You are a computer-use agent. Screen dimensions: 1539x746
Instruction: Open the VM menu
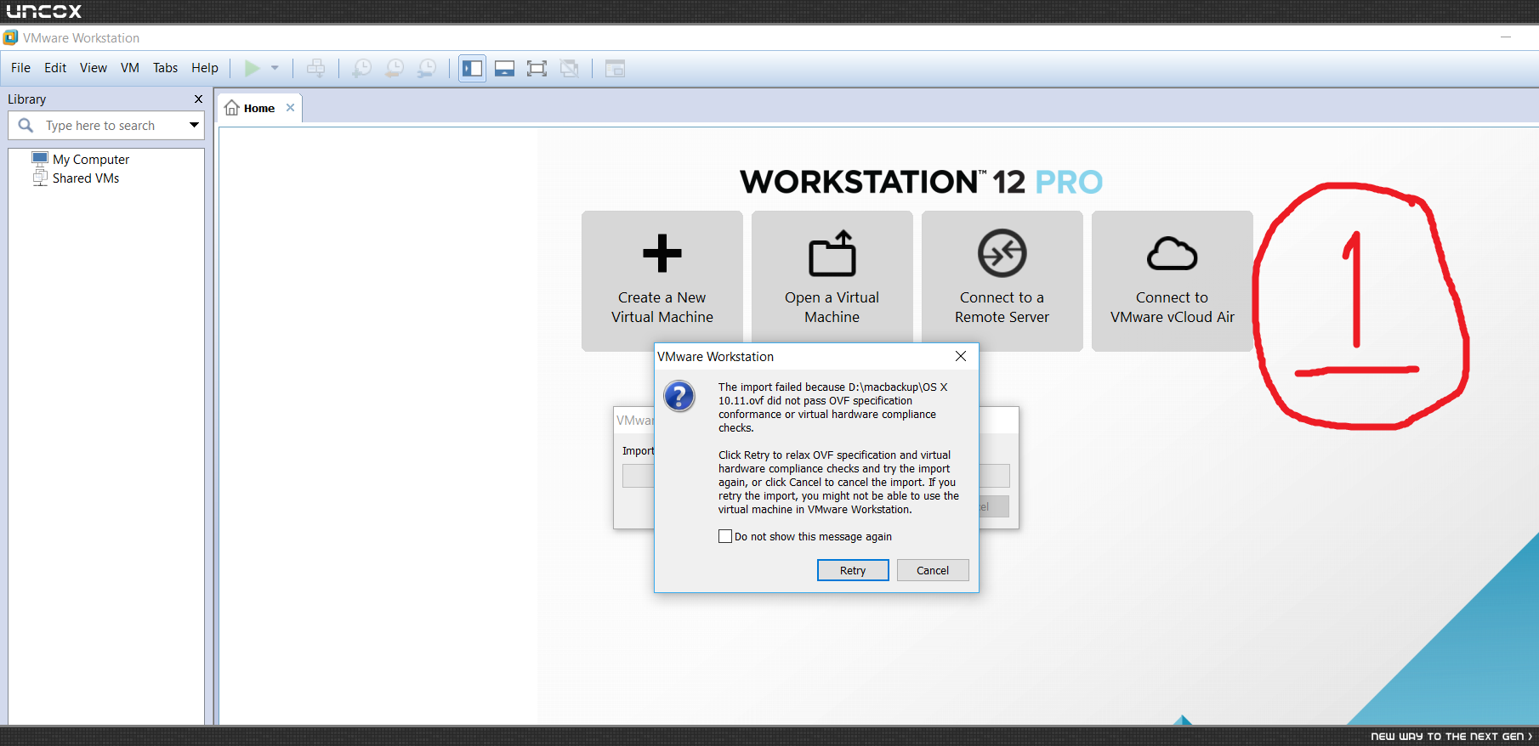click(130, 68)
